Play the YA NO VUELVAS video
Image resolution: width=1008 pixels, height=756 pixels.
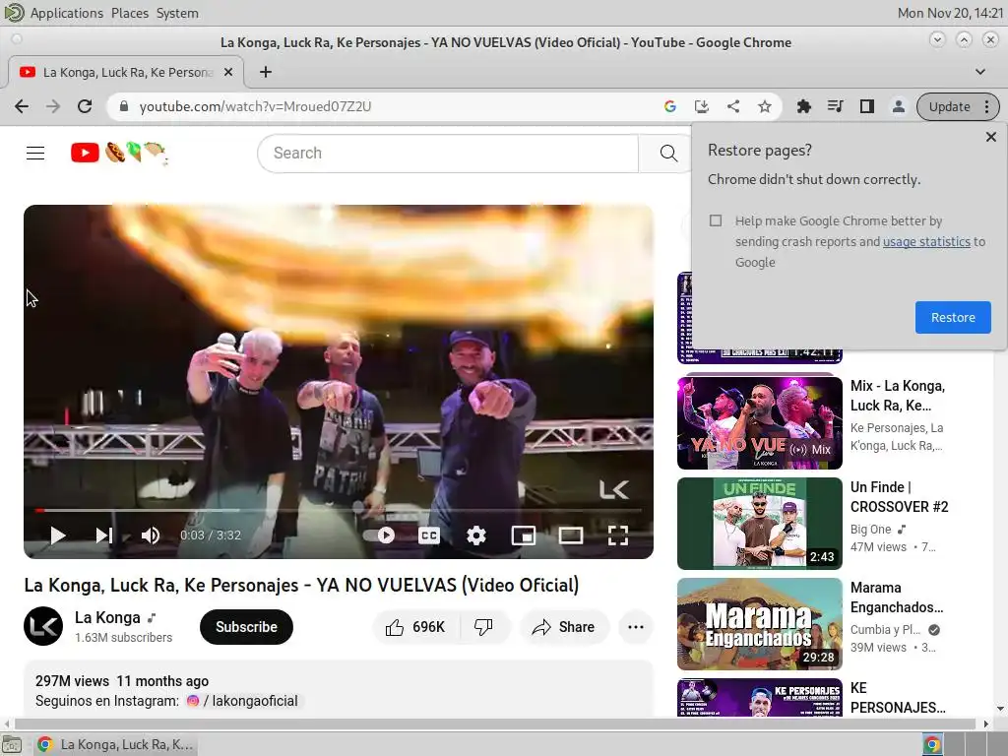coord(58,535)
